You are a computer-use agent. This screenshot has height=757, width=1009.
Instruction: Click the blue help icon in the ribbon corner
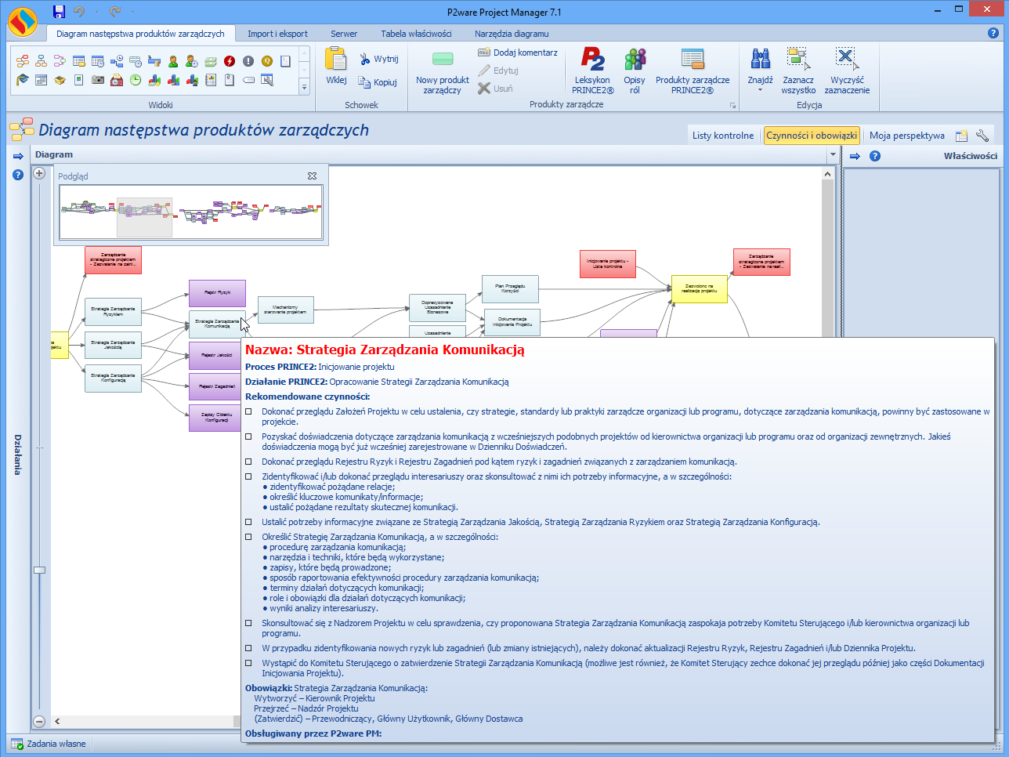(x=993, y=33)
